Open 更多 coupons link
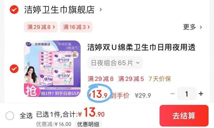 coord(189,27)
